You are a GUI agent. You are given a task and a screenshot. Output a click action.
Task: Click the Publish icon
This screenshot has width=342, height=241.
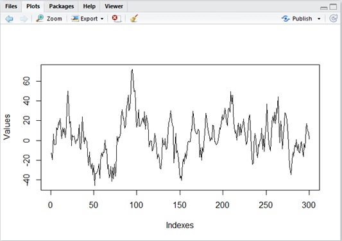click(286, 19)
